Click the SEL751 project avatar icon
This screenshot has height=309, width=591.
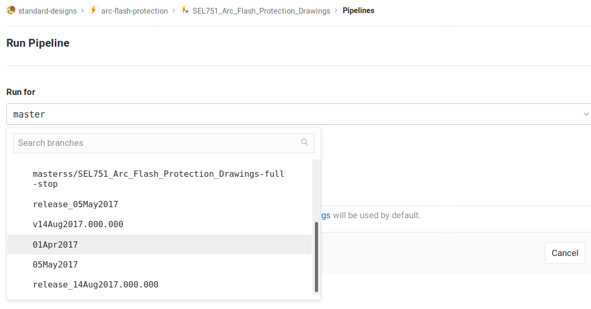(x=185, y=10)
